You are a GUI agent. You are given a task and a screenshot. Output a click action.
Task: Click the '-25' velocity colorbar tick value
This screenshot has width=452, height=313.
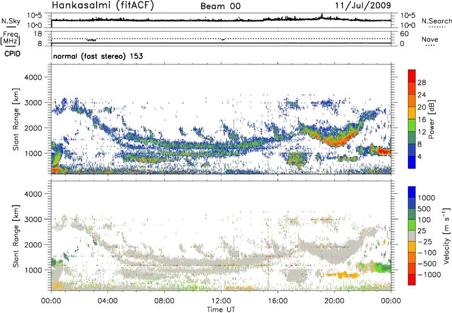pos(425,241)
